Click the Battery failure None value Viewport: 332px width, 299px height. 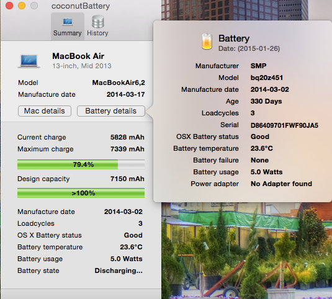click(x=259, y=160)
